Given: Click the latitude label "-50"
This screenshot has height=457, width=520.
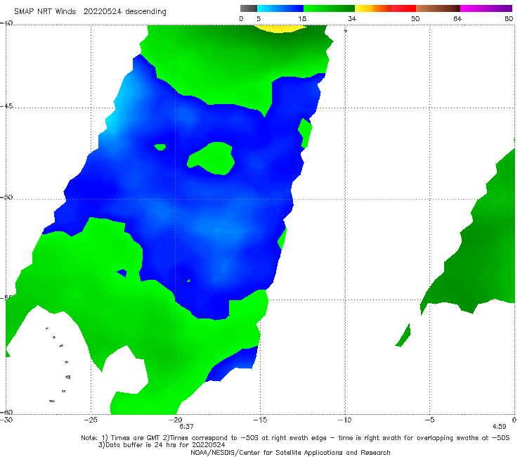Looking at the screenshot, I should coord(6,198).
